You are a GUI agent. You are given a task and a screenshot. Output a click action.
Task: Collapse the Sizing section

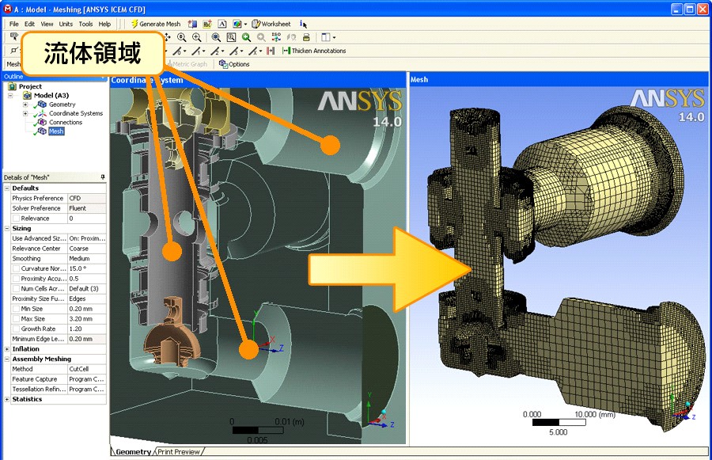pos(7,228)
